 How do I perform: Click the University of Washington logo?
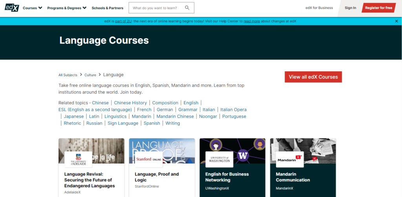219,159
